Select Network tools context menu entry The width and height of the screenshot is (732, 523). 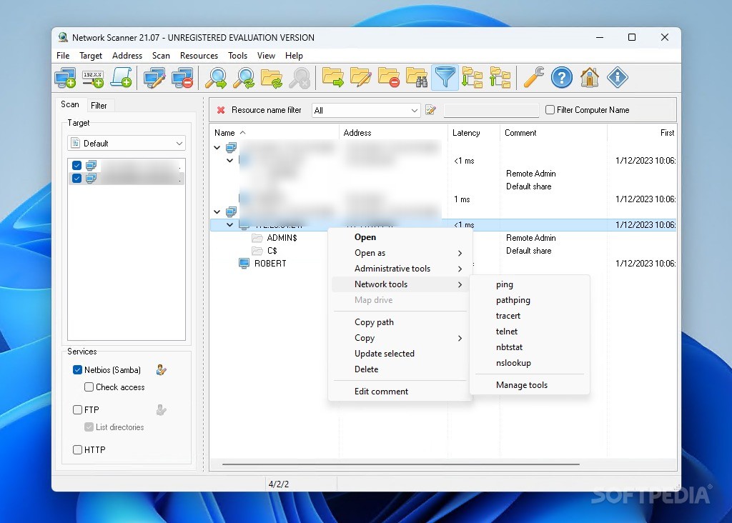400,284
